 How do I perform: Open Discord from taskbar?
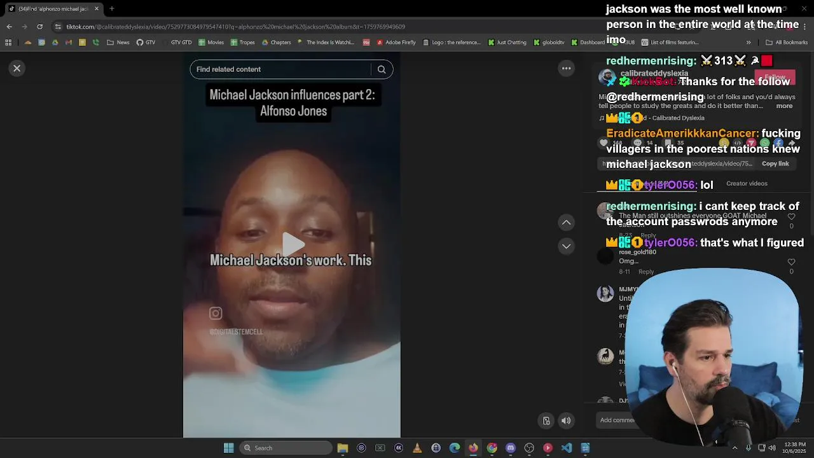click(510, 448)
